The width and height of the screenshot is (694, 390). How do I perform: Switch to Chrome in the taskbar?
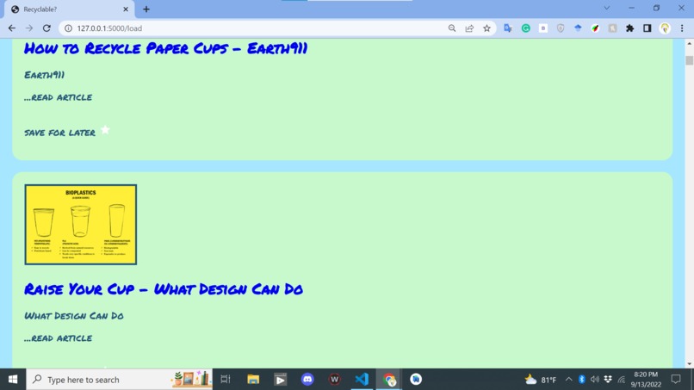click(389, 380)
